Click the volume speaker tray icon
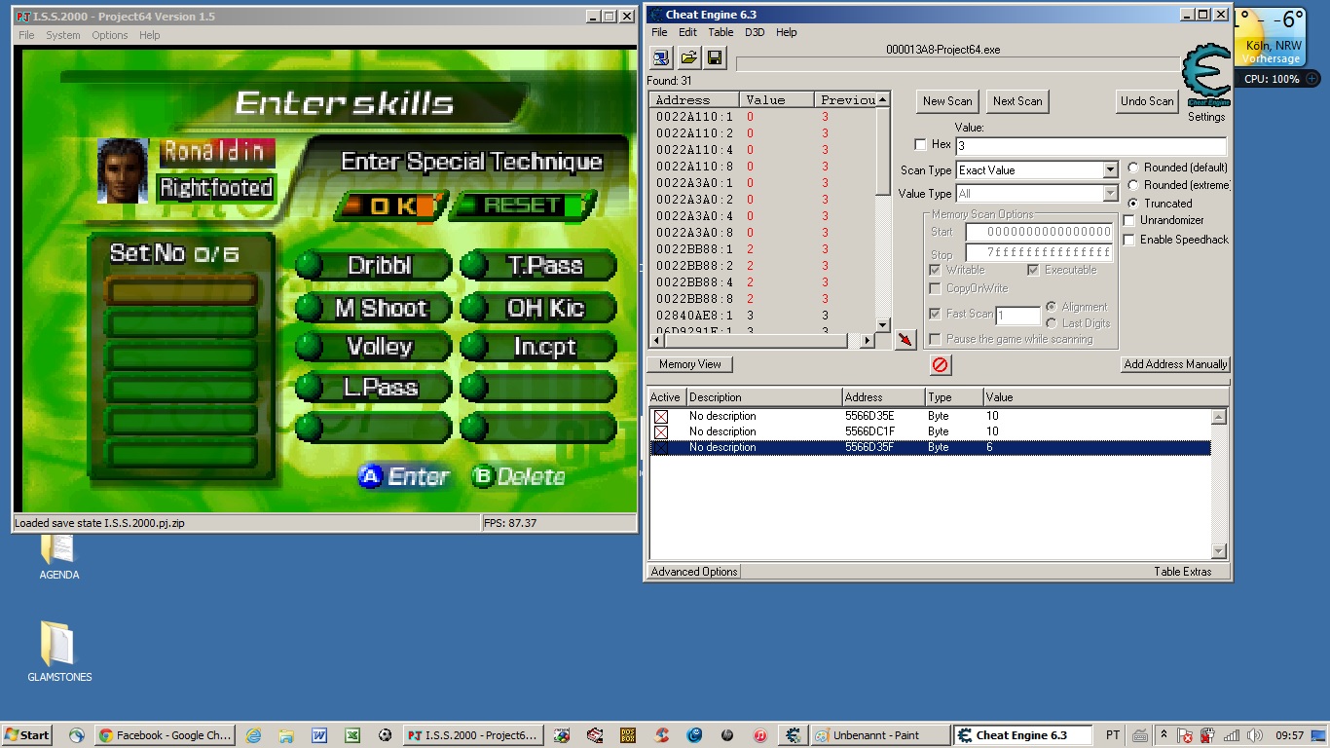This screenshot has width=1330, height=748. tap(1255, 735)
